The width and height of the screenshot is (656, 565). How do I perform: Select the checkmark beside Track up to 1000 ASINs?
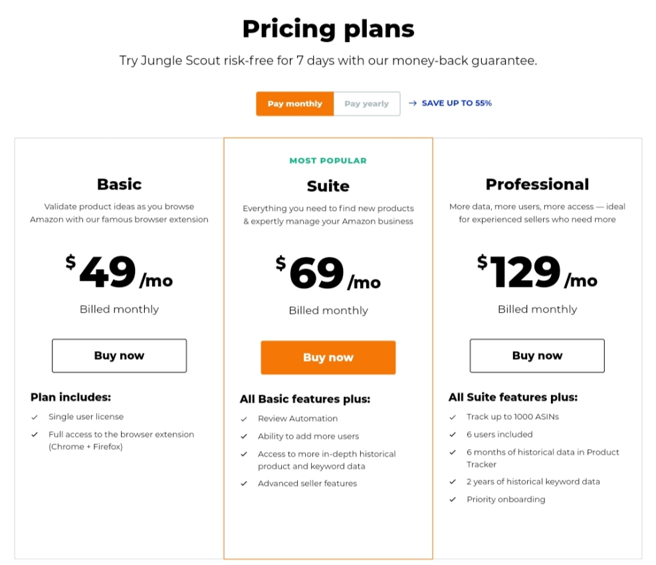(453, 417)
